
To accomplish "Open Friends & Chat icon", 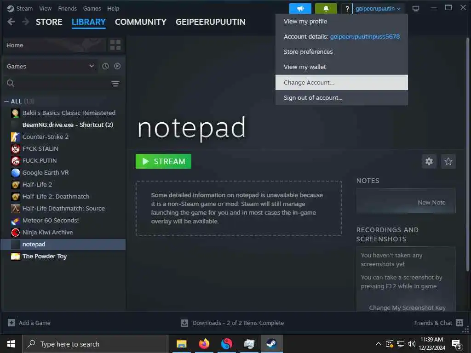I will [460, 323].
